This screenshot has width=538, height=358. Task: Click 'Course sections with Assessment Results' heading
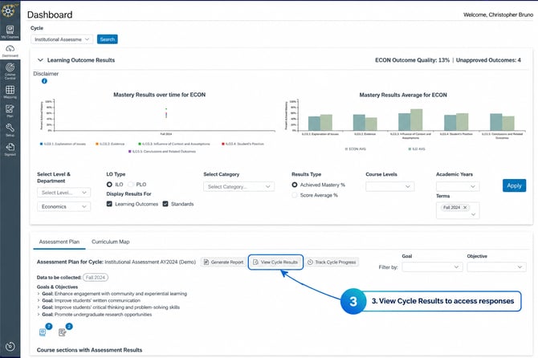tap(90, 350)
